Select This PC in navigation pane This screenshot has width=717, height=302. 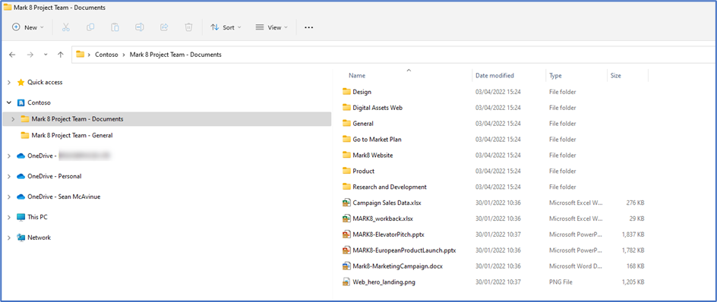click(x=37, y=217)
